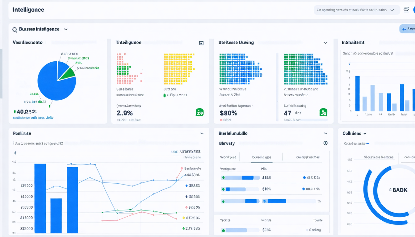The width and height of the screenshot is (415, 237).
Task: Select the Steemiease Kectone tab
Action: tap(379, 157)
